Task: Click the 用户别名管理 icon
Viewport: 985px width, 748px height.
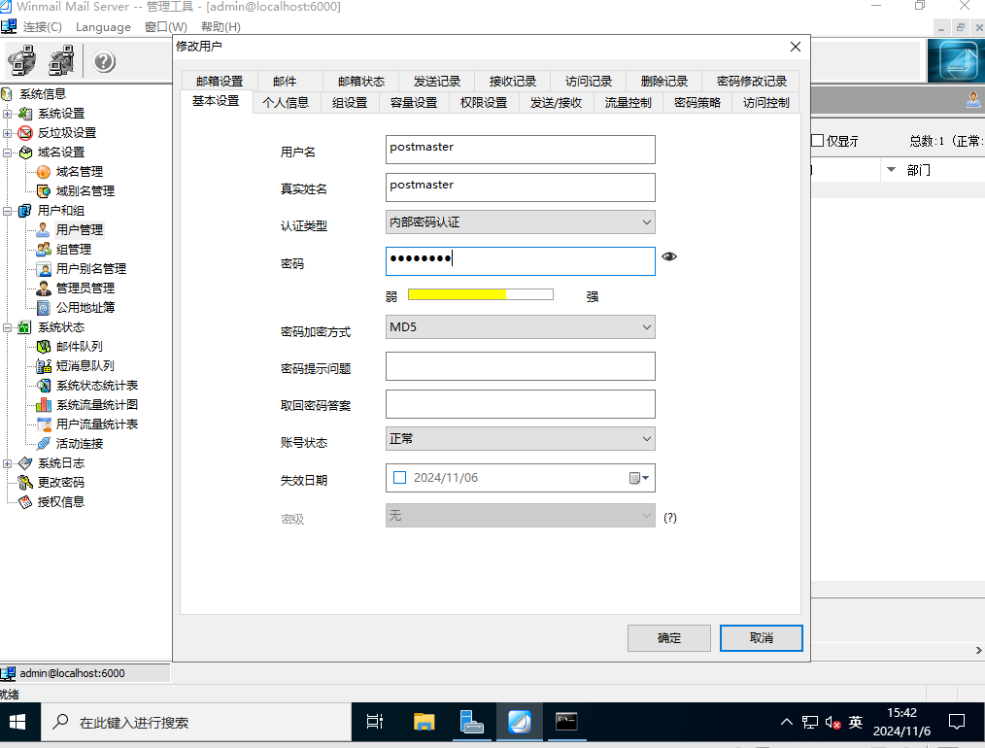Action: coord(44,269)
